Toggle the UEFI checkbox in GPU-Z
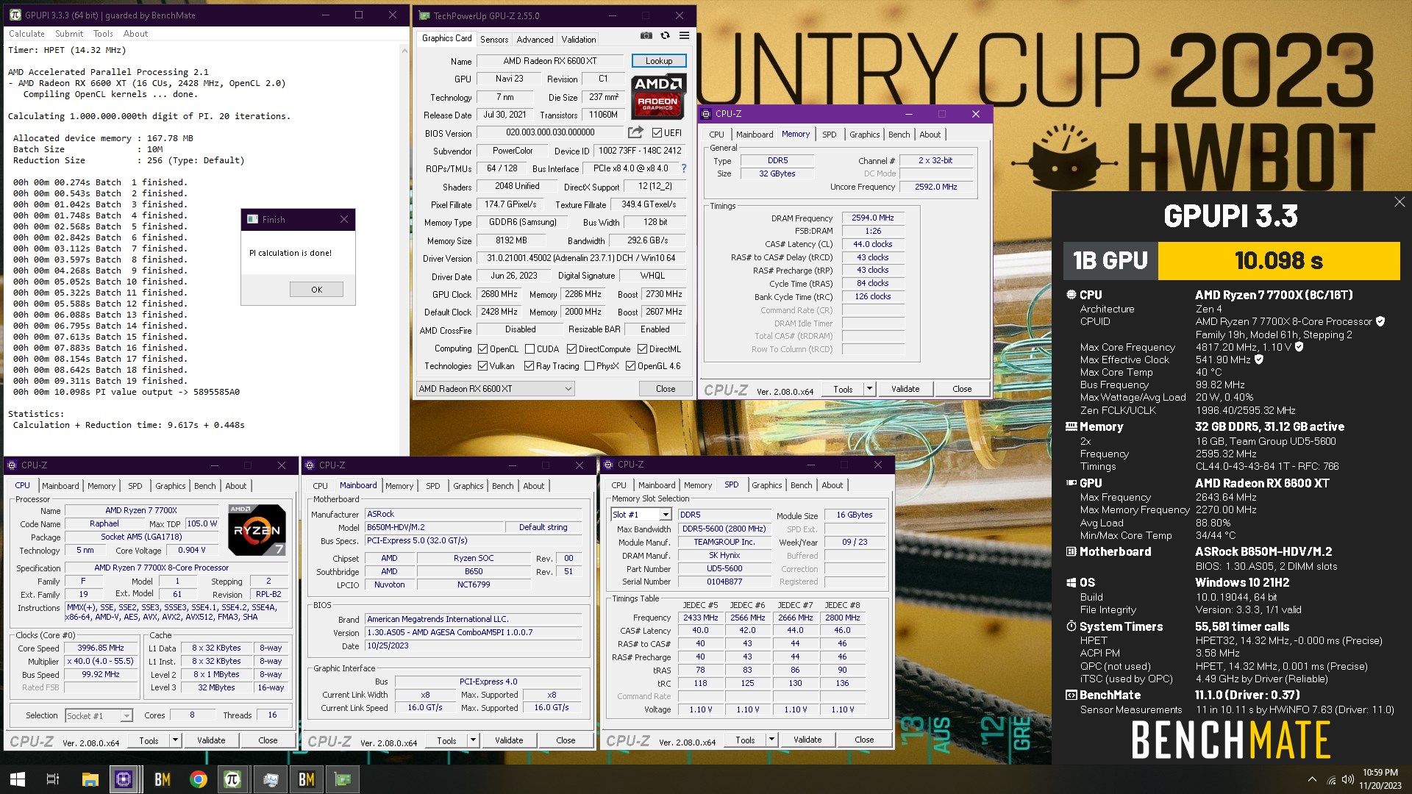 [x=657, y=133]
